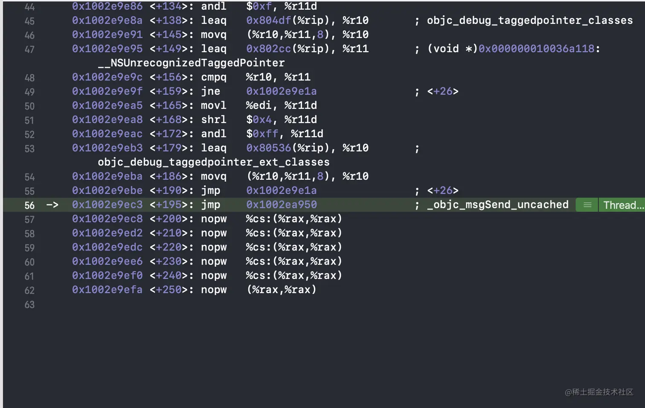Click address 0x1002e9eb3 on line 53

click(x=107, y=148)
